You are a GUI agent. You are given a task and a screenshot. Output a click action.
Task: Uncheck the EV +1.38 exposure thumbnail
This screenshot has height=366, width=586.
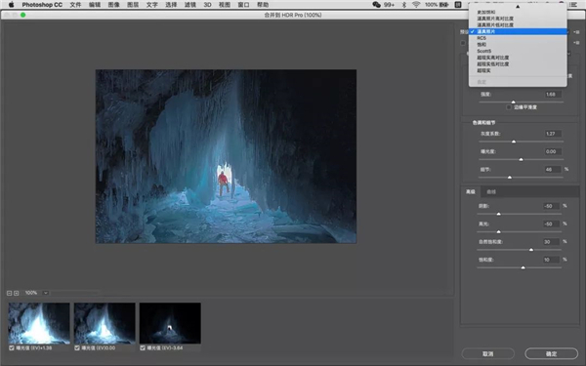(12, 347)
